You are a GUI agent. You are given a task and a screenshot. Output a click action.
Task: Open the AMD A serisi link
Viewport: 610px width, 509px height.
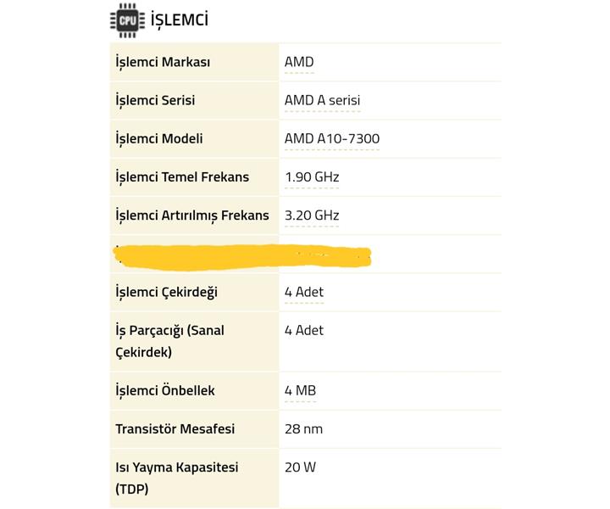(x=322, y=100)
